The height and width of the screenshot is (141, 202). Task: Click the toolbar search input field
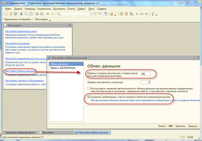click(x=75, y=14)
